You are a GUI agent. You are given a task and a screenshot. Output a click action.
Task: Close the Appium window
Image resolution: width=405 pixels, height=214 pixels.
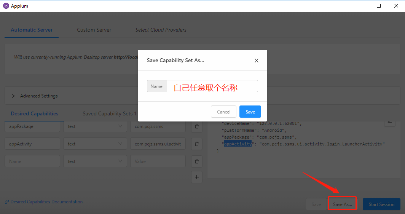pos(396,6)
